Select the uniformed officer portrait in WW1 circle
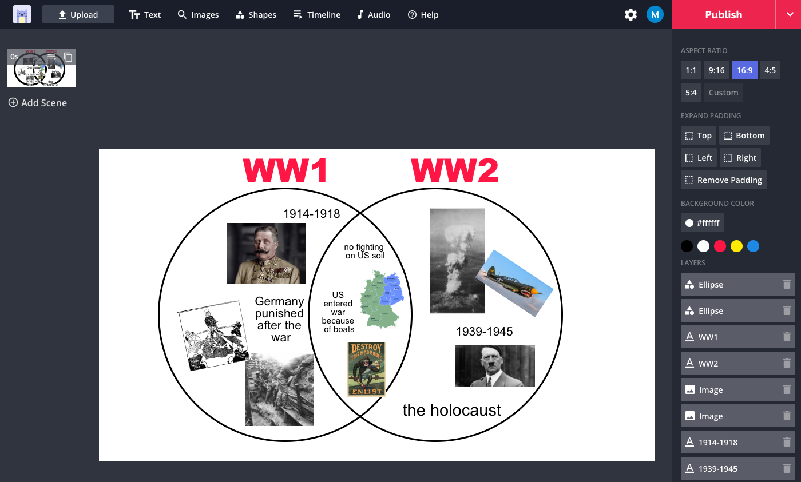Screen dimensions: 801x482 [x=267, y=253]
